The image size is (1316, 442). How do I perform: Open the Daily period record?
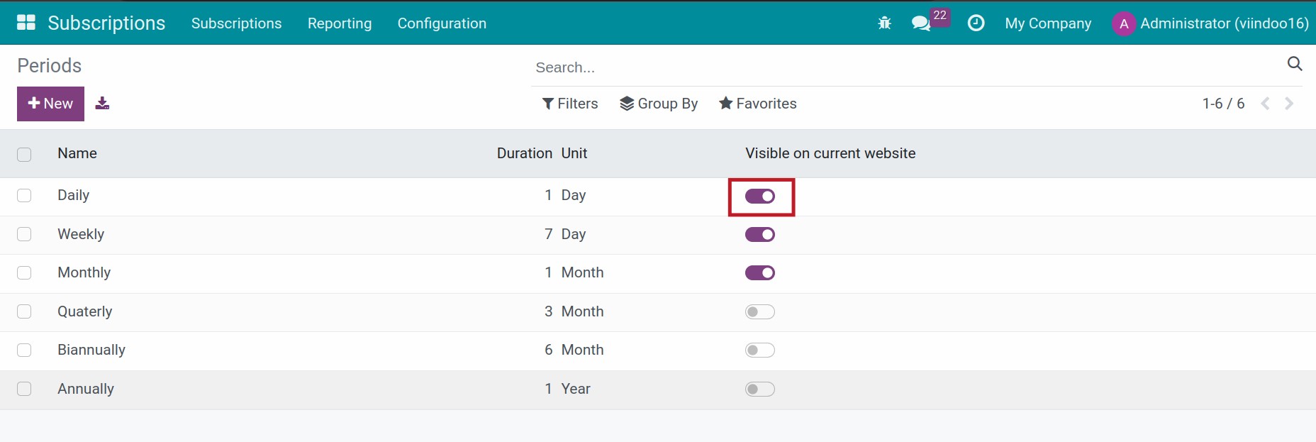tap(73, 195)
